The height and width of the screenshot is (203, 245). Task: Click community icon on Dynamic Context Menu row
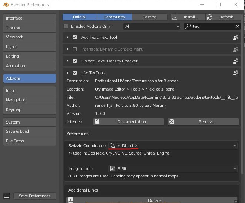(236, 49)
